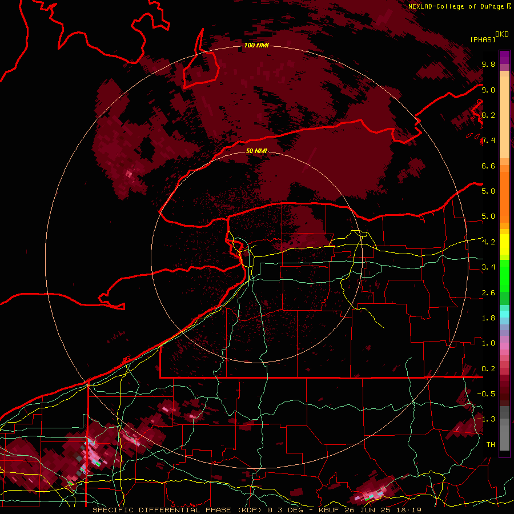Click the -1.3 value on color scale
This screenshot has height=514, width=514.
point(486,419)
